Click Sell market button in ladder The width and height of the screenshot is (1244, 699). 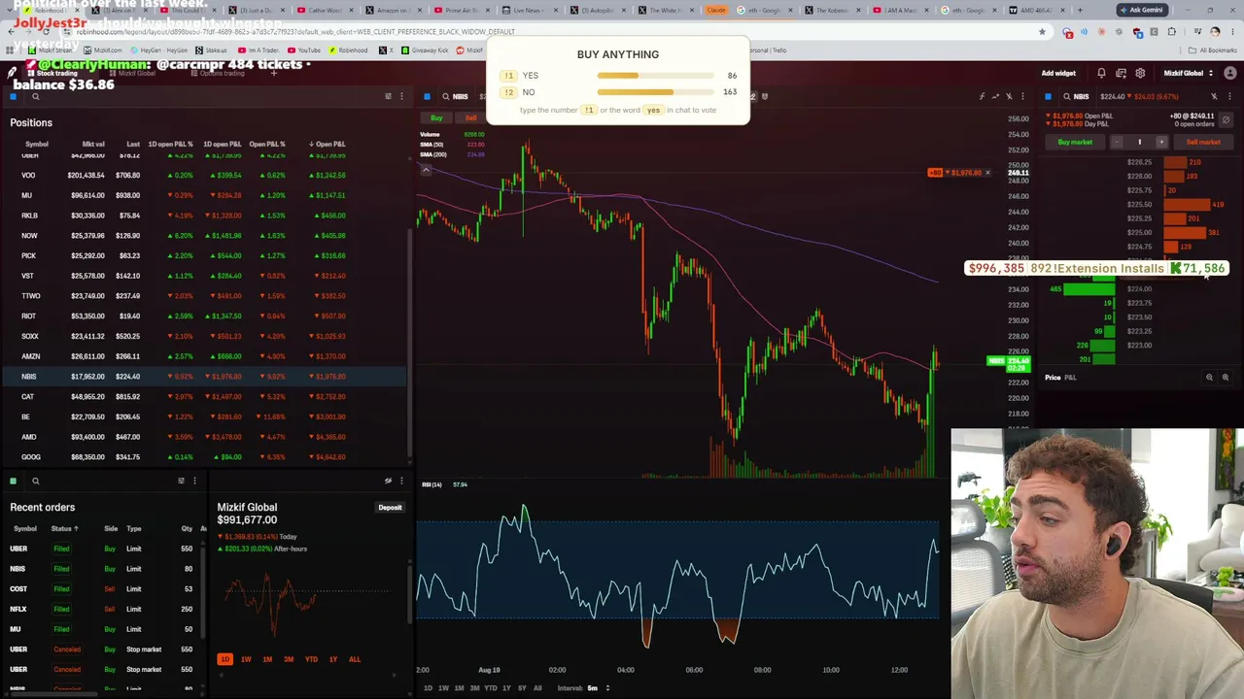click(x=1203, y=142)
